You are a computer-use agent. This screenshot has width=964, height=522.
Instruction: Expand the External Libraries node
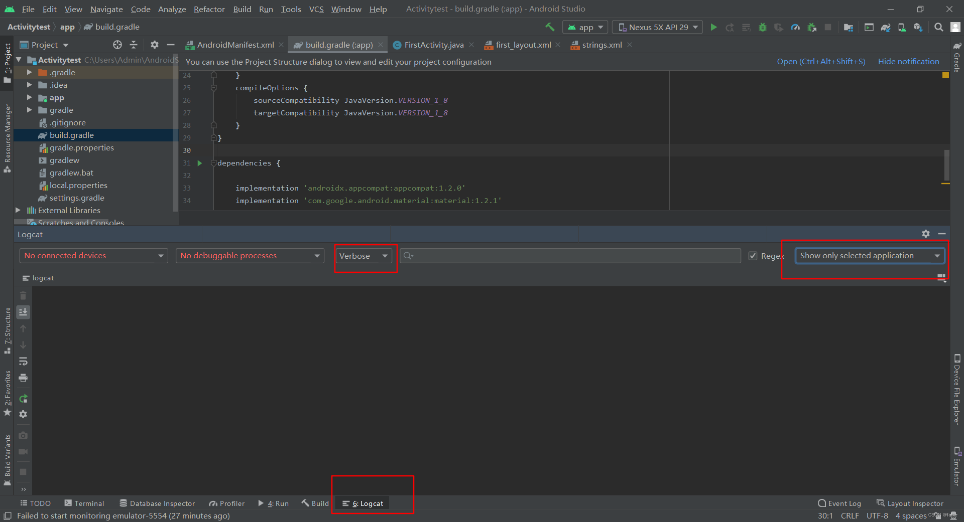[18, 210]
